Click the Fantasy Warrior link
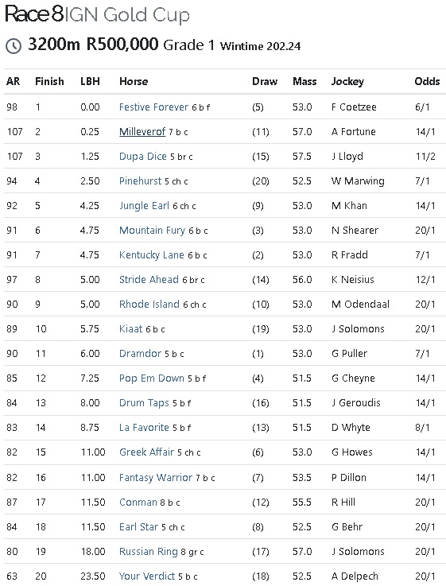Screen dimensions: 446x586 click(155, 478)
